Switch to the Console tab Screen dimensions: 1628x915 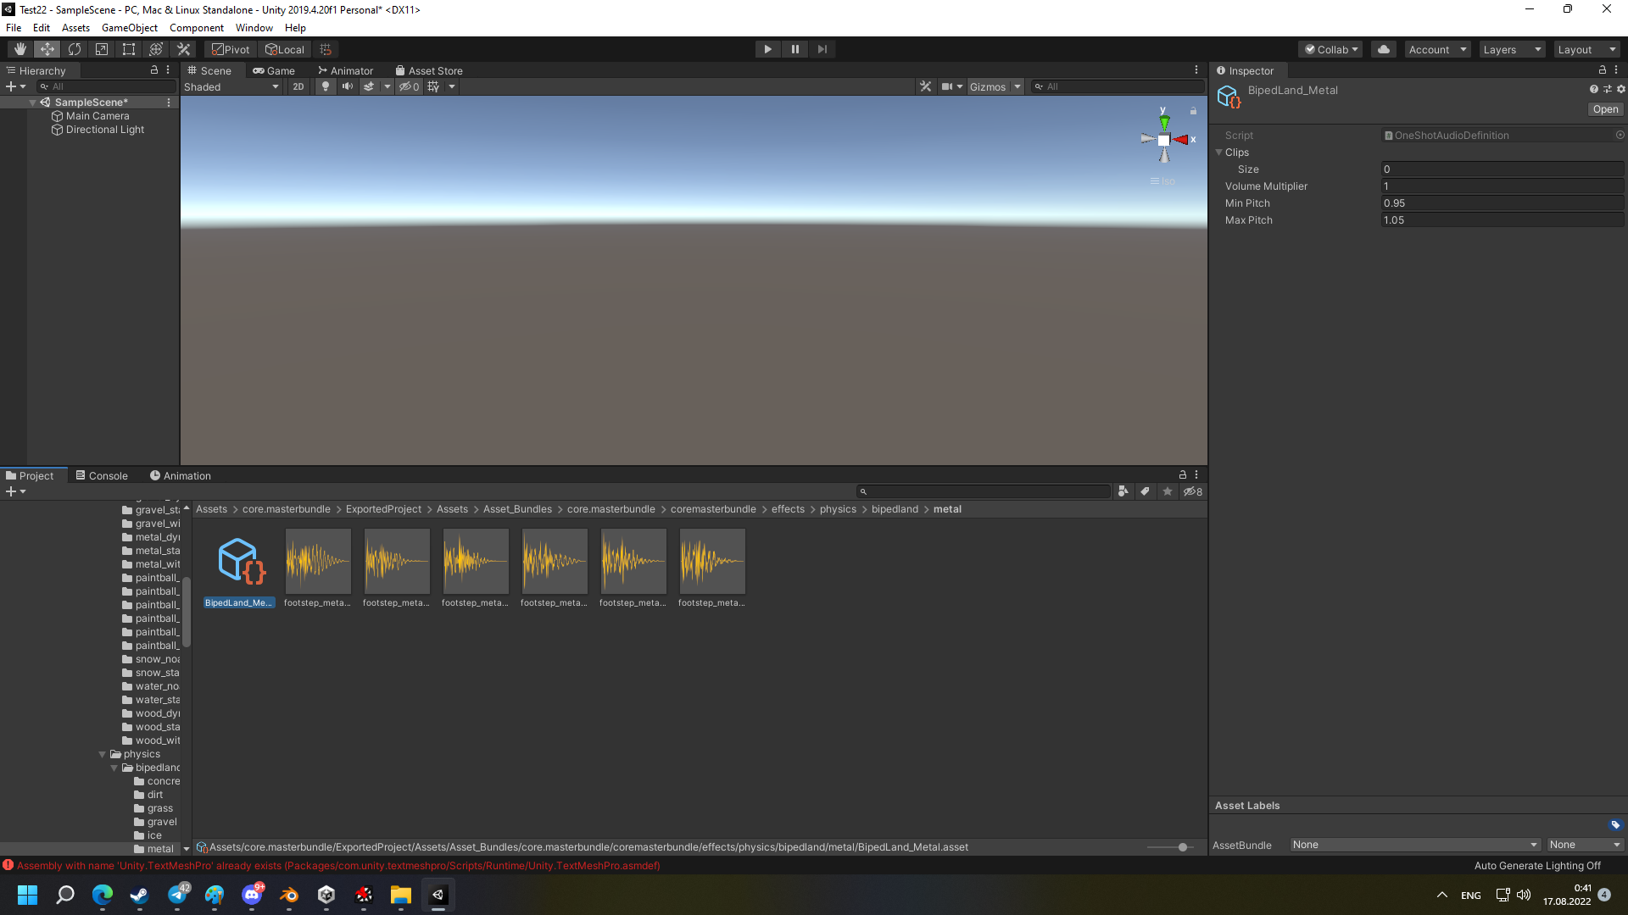(x=103, y=475)
